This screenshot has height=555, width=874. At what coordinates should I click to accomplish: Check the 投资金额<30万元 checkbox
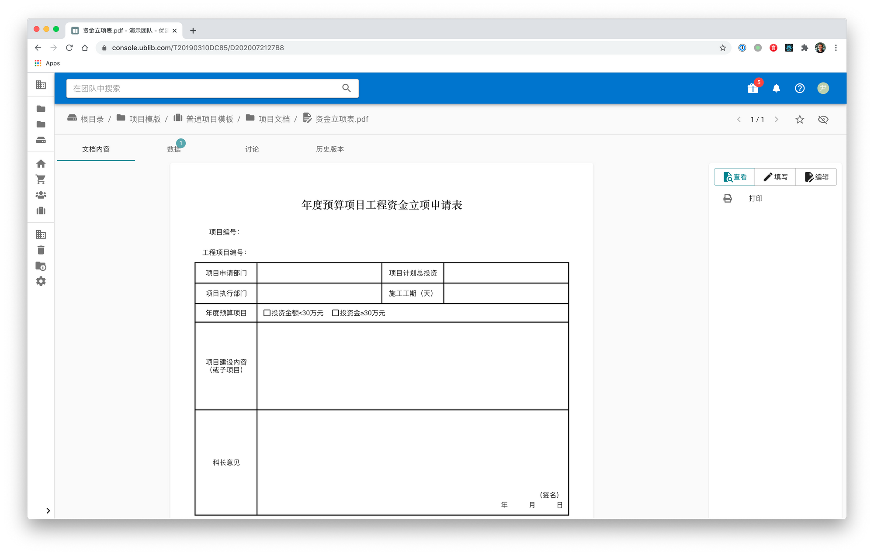click(x=267, y=313)
